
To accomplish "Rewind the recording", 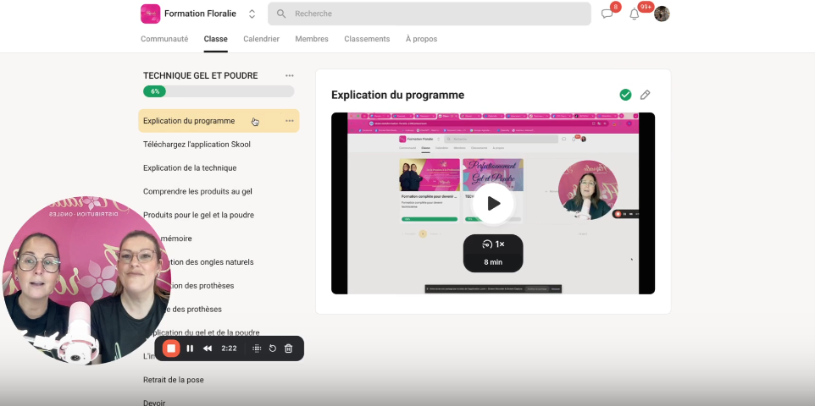I will (207, 348).
